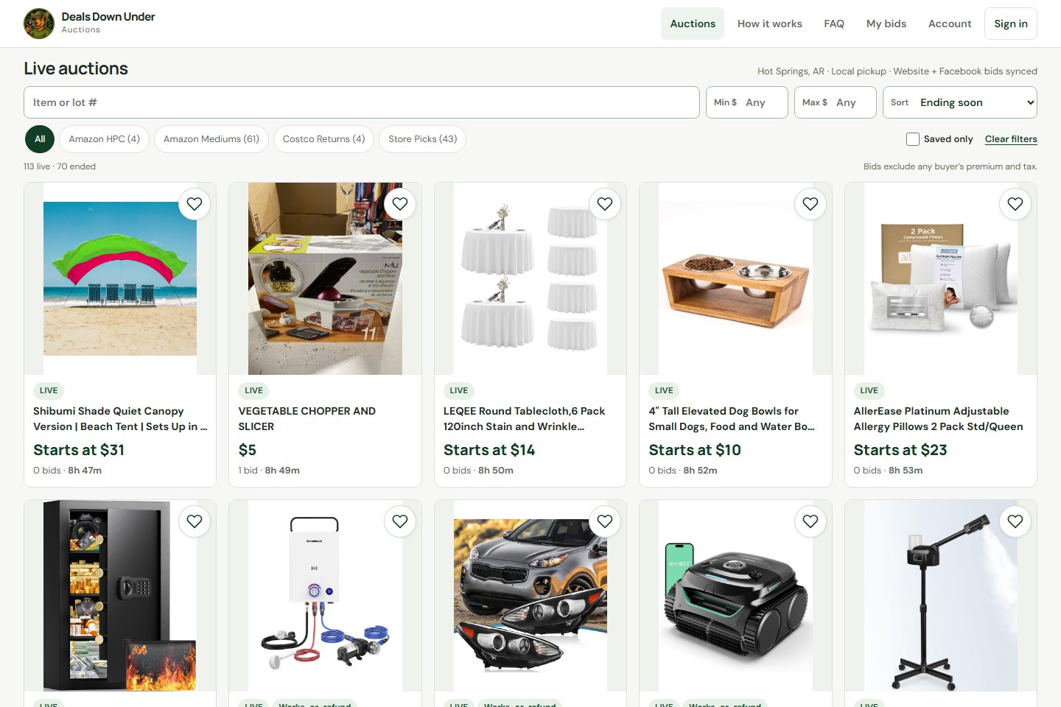Click the Clear filters link
The width and height of the screenshot is (1061, 707).
[x=1011, y=139]
